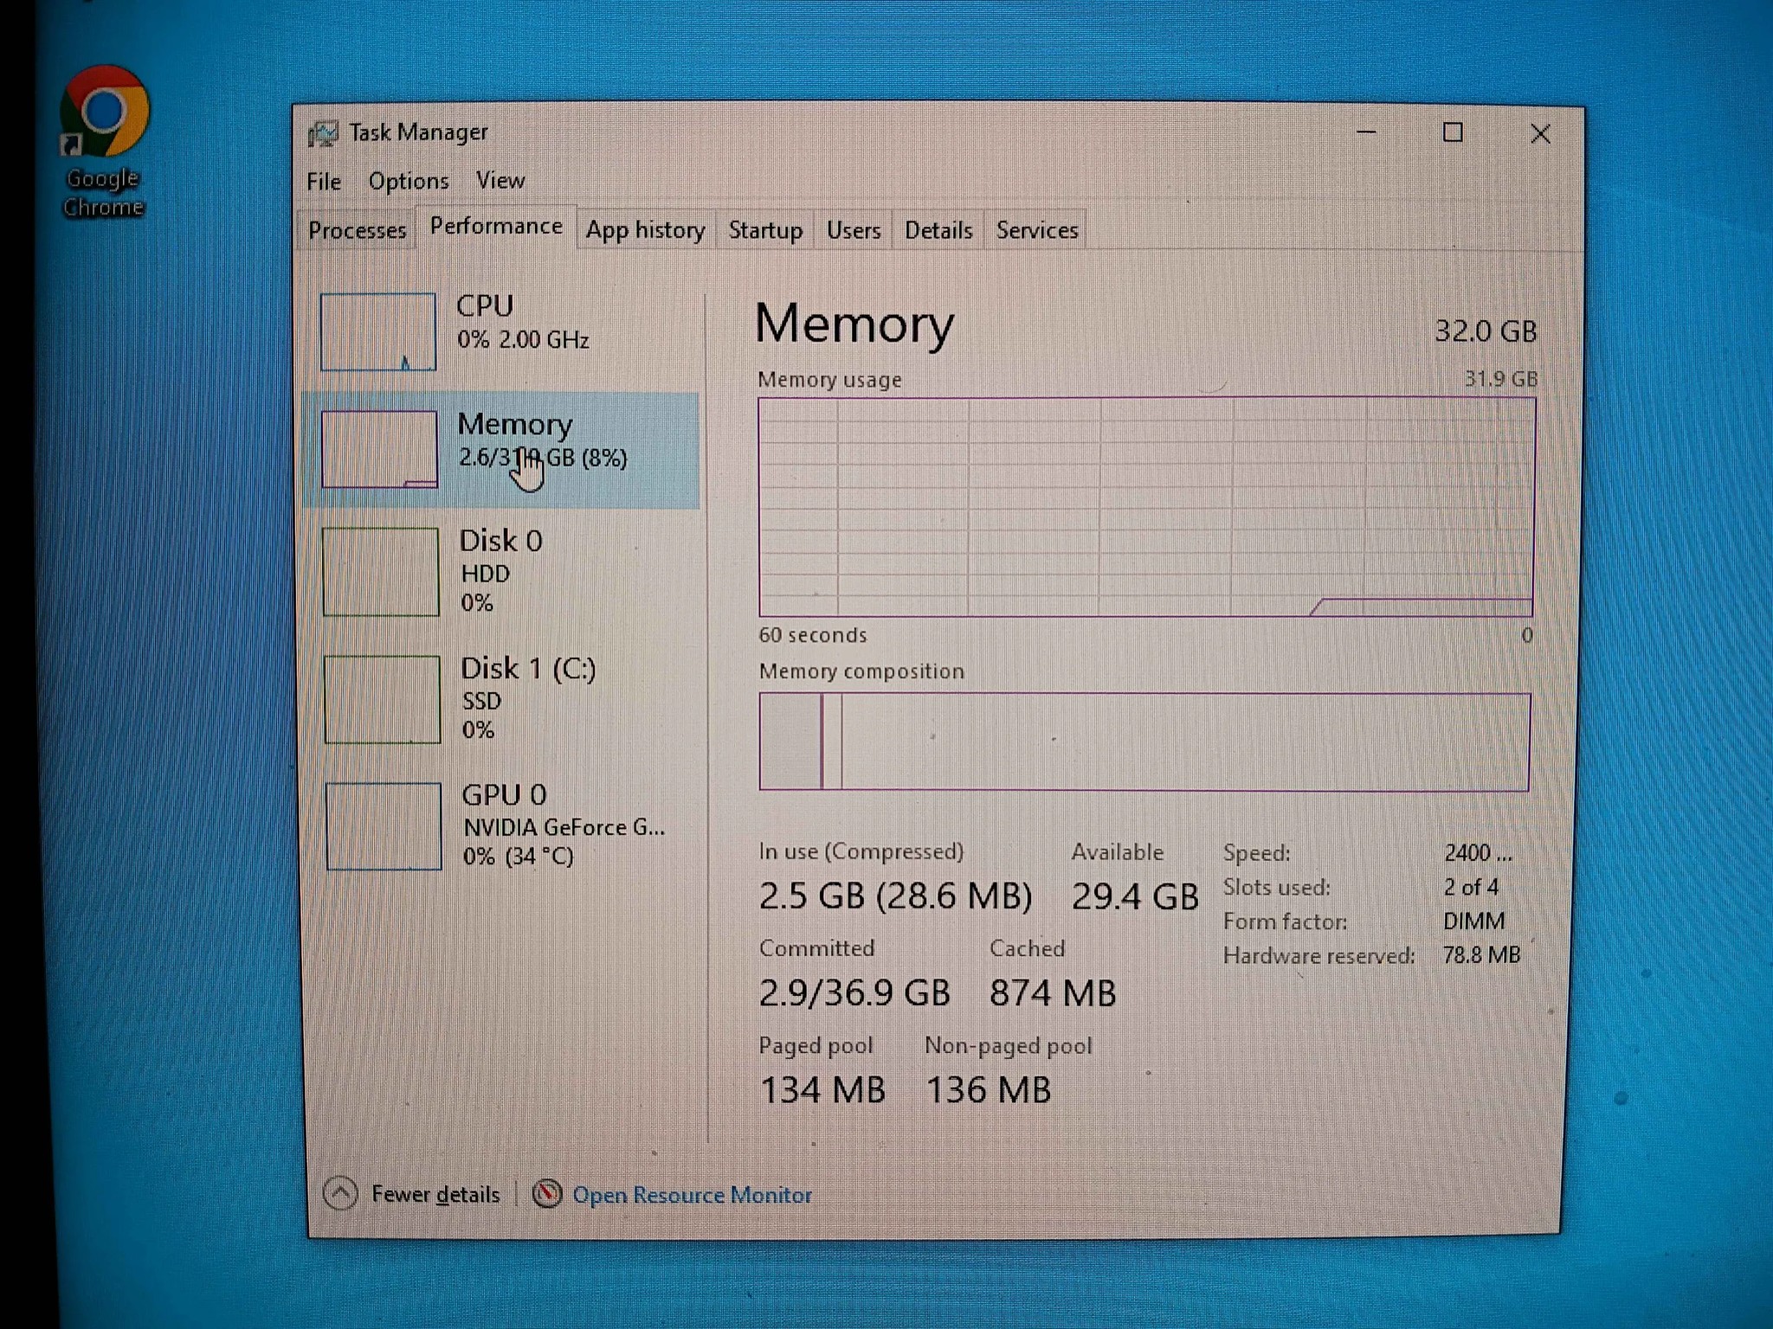Image resolution: width=1773 pixels, height=1329 pixels.
Task: Open the Google Chrome desktop shortcut
Action: (103, 142)
